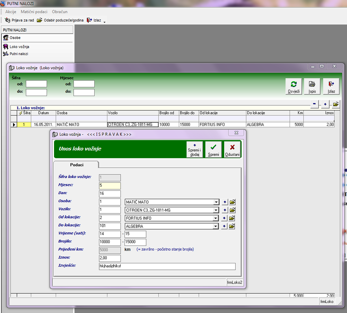This screenshot has height=313, width=347.
Task: Expand the Osoba dropdown MATIĆ MATO
Action: click(216, 202)
